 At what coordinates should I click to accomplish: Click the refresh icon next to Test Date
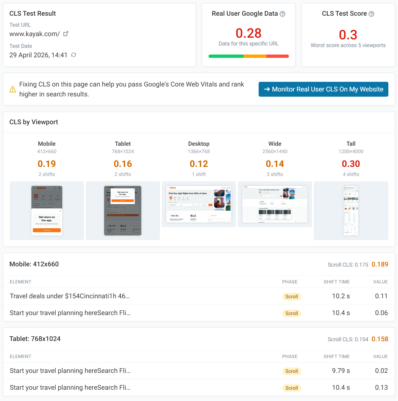(74, 55)
